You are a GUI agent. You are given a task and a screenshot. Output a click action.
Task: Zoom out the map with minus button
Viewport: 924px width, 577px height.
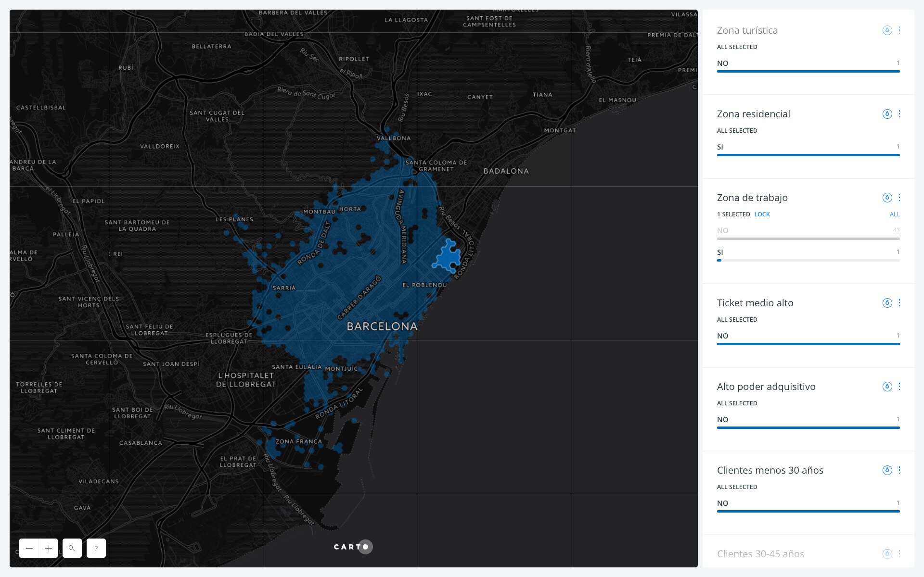tap(29, 548)
